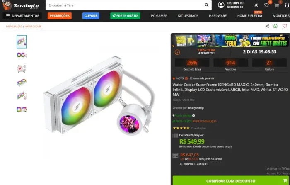Open the user account icon
The height and width of the screenshot is (185, 290).
click(221, 5)
